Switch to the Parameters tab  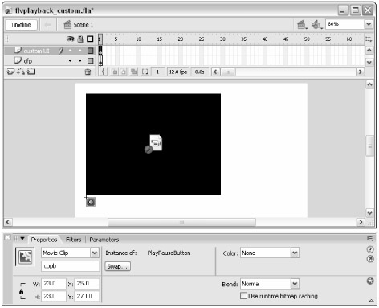[x=104, y=240]
